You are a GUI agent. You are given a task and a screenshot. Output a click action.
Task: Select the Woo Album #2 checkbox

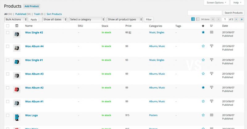click(x=7, y=88)
